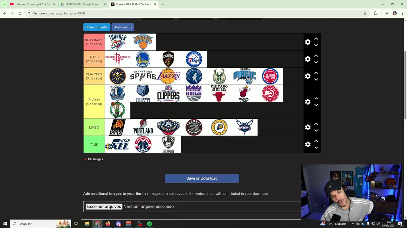407x228 pixels.
Task: Select the Los Angeles Lakers logo
Action: (x=169, y=76)
